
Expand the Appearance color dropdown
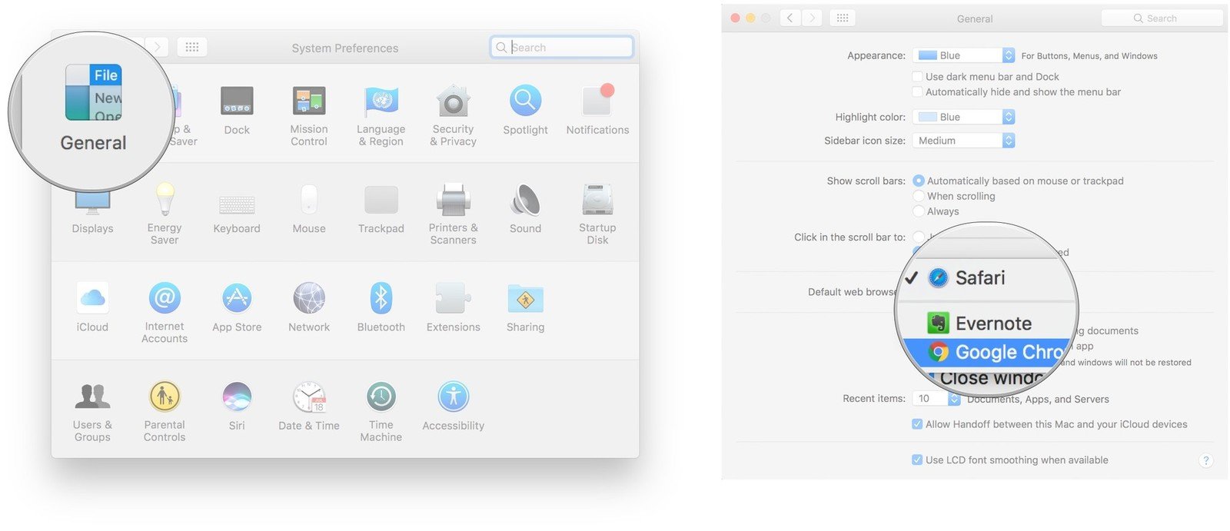tap(964, 55)
